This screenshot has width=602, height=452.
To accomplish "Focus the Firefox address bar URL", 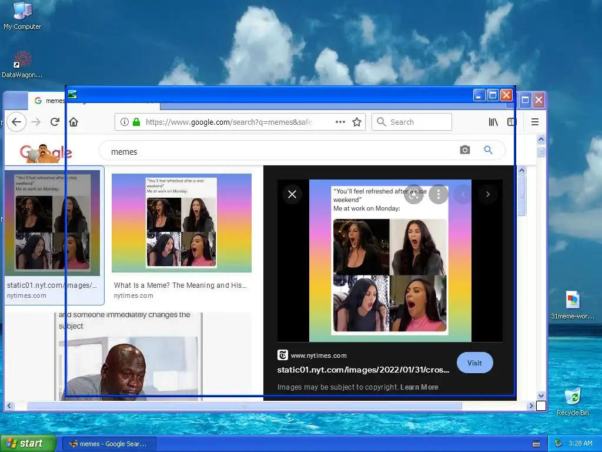I will point(229,122).
